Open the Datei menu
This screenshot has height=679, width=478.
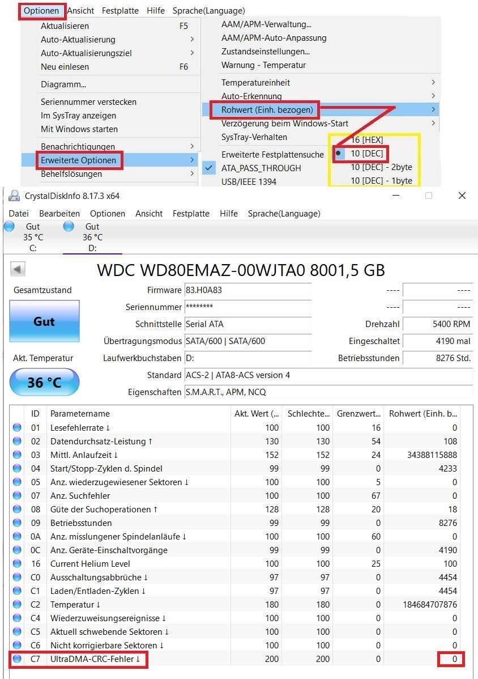(19, 214)
